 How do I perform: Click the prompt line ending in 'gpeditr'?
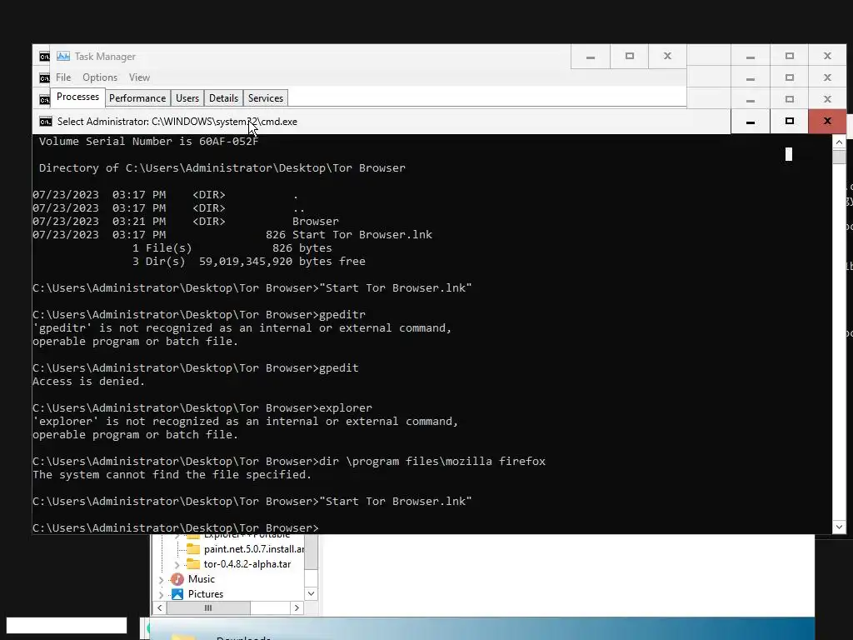click(199, 314)
